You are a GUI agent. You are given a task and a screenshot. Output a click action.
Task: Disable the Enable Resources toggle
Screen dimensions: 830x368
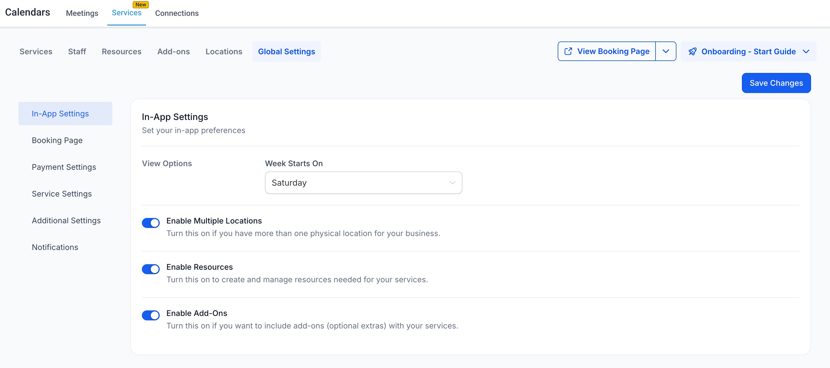click(151, 269)
